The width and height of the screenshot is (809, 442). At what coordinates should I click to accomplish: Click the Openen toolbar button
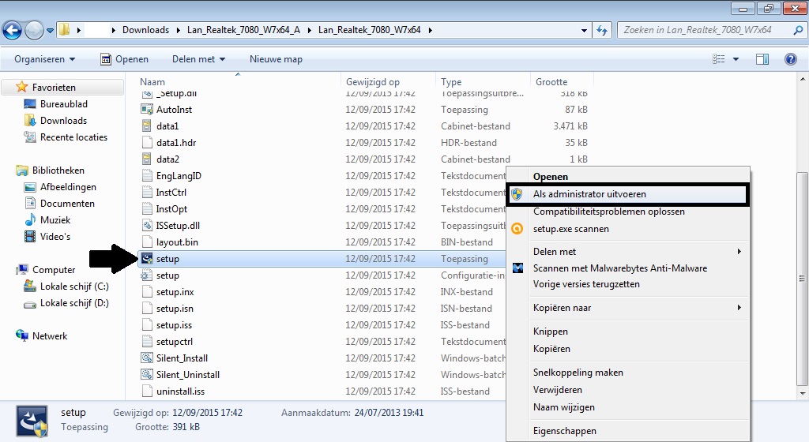(124, 59)
